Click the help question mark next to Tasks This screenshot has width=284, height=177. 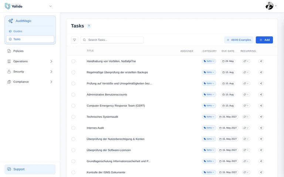point(89,26)
